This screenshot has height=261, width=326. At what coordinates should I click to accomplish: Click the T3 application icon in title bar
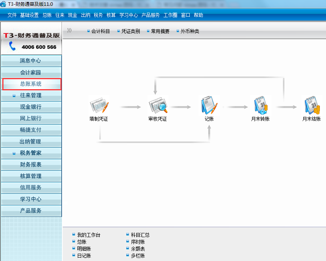[4, 4]
